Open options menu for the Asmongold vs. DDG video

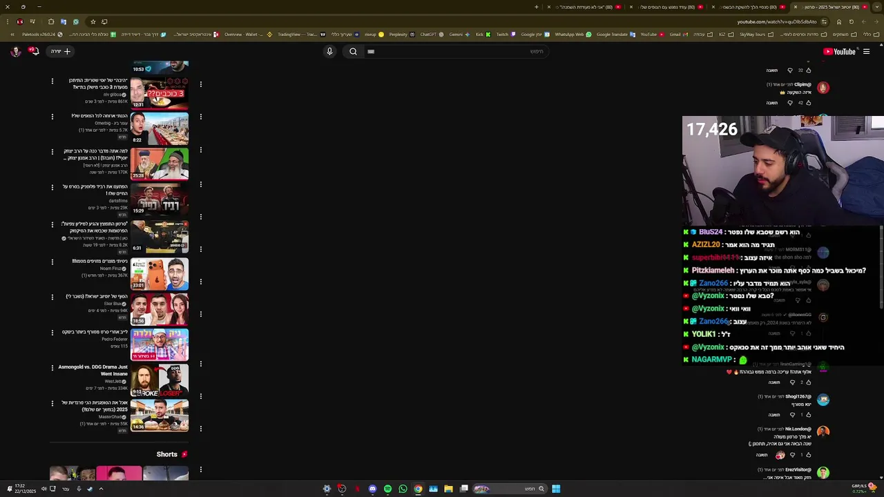(x=52, y=368)
